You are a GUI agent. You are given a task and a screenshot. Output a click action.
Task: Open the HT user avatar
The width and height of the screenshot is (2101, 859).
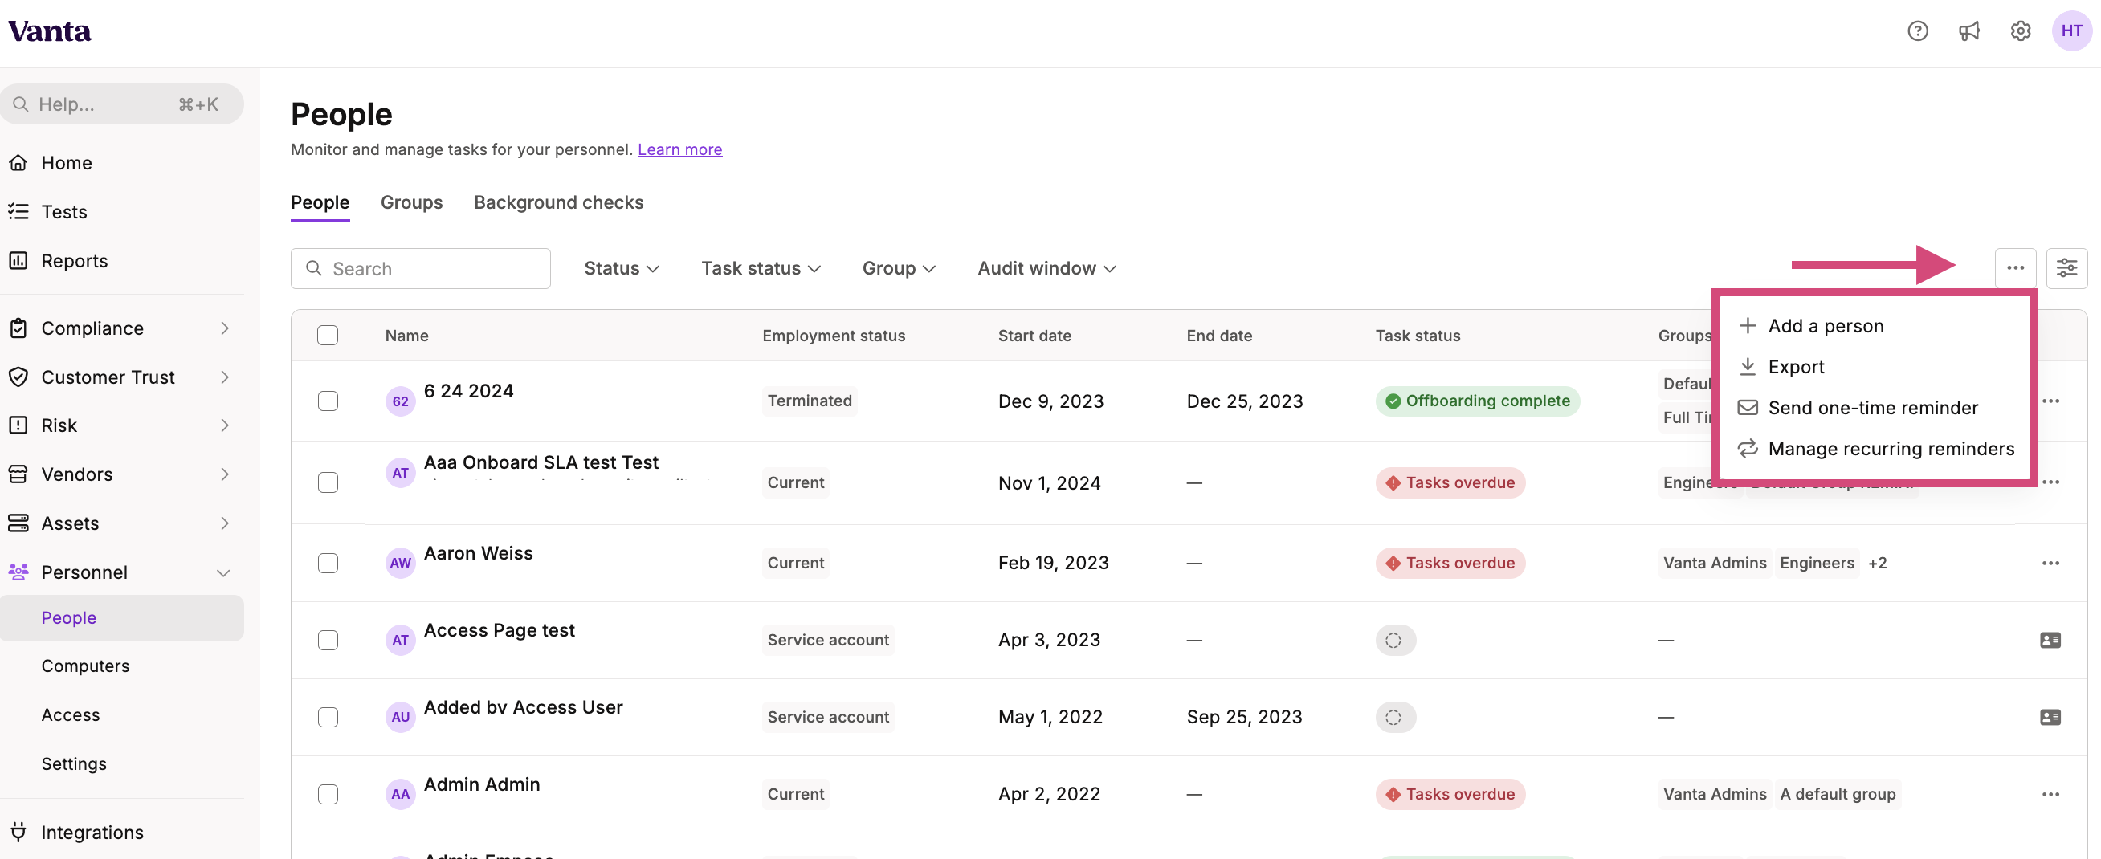(x=2071, y=31)
